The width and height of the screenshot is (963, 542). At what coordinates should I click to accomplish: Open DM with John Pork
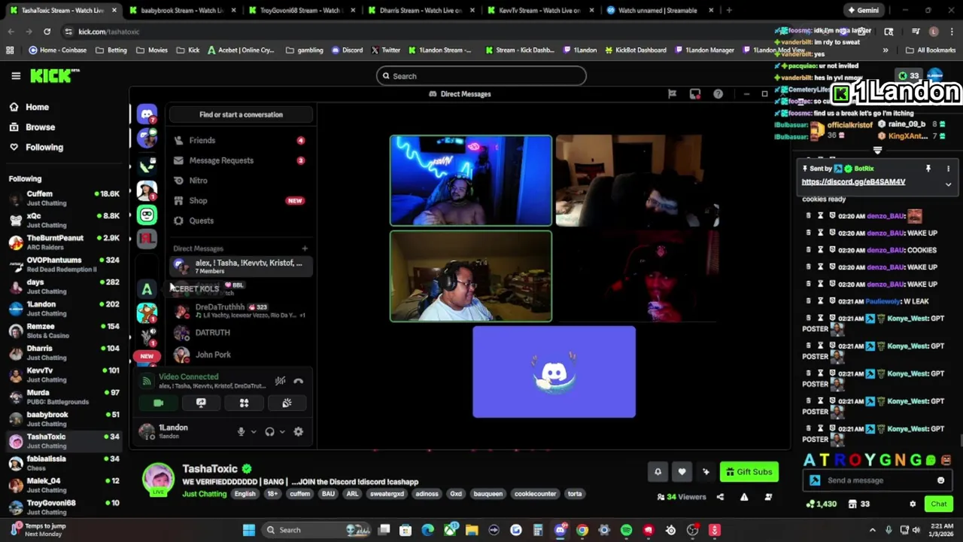click(241, 355)
